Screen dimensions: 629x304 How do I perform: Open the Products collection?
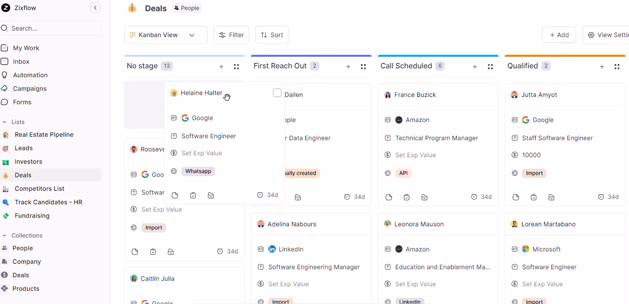tap(26, 289)
